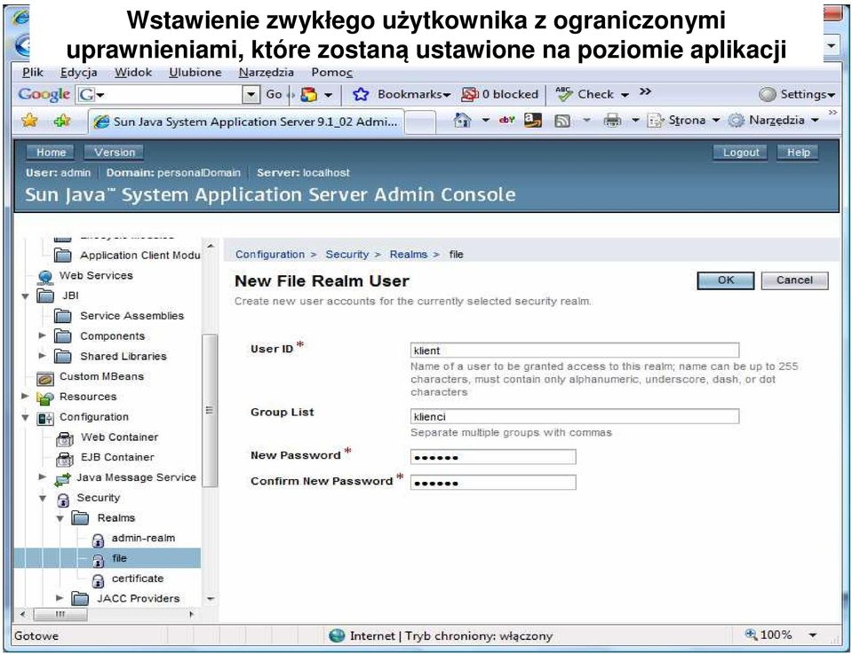This screenshot has width=852, height=654.
Task: Open the Narzędzia menu in menu bar
Action: pyautogui.click(x=267, y=72)
